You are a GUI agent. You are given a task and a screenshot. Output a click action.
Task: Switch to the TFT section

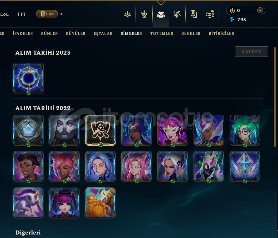coord(22,14)
